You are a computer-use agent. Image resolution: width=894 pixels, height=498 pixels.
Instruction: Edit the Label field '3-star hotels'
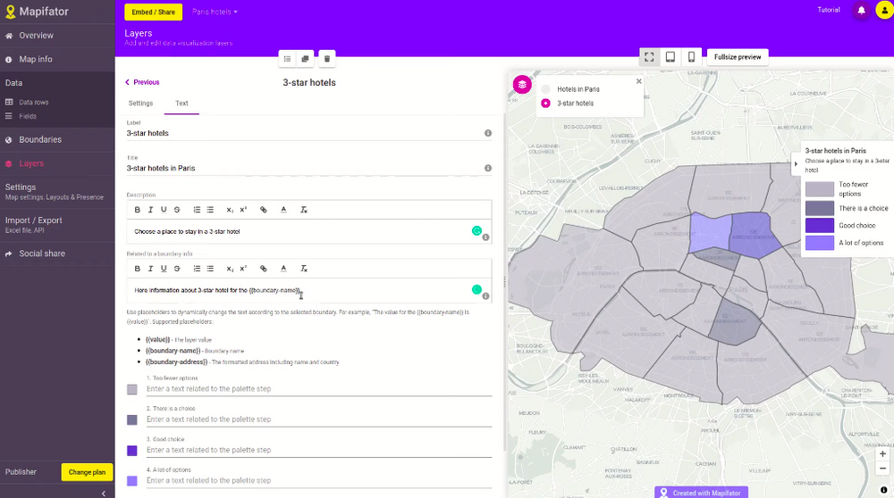(x=305, y=133)
